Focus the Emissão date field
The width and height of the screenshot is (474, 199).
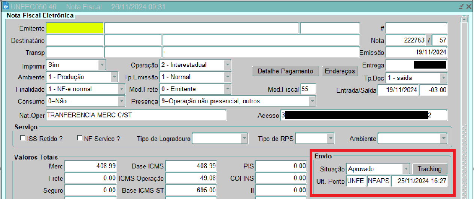click(416, 53)
